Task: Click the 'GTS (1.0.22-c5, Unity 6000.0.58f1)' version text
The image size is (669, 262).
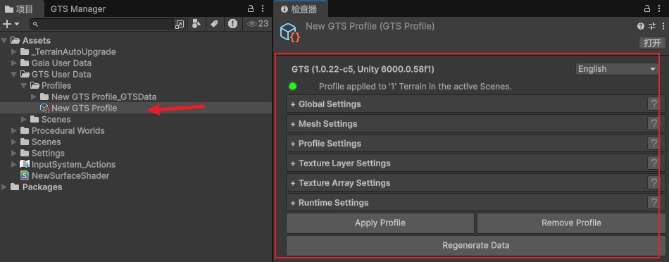Action: tap(363, 69)
